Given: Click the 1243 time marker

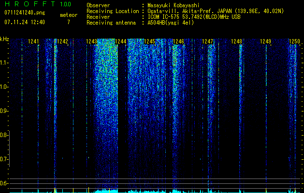Looking at the screenshot, I should pos(91,41).
